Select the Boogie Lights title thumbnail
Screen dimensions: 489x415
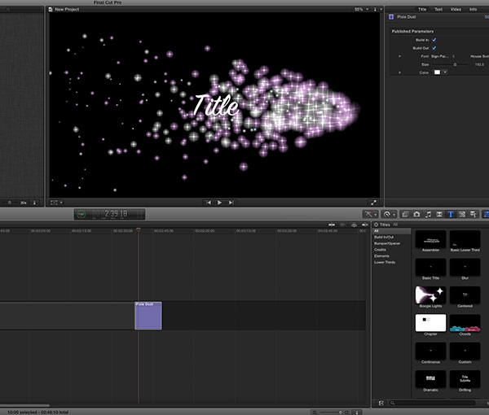430,297
